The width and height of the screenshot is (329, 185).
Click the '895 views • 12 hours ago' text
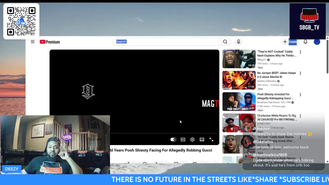270,85
